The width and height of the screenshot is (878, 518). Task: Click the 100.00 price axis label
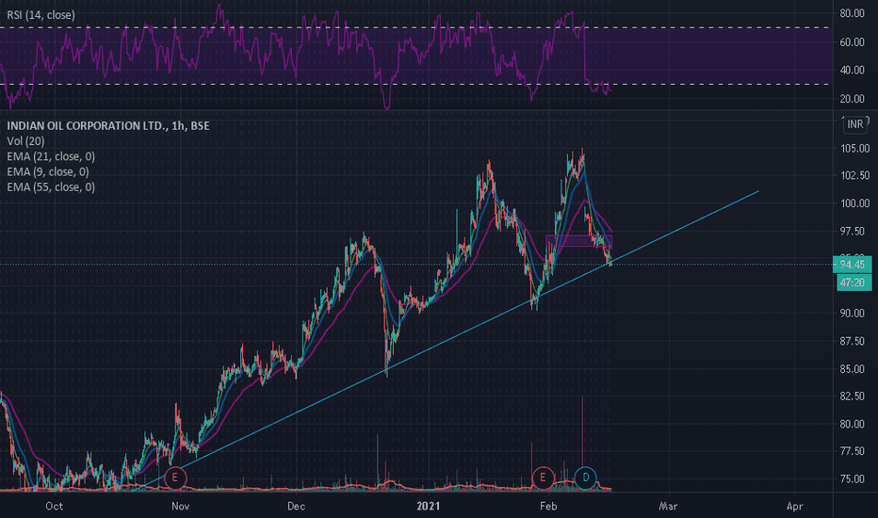[854, 203]
